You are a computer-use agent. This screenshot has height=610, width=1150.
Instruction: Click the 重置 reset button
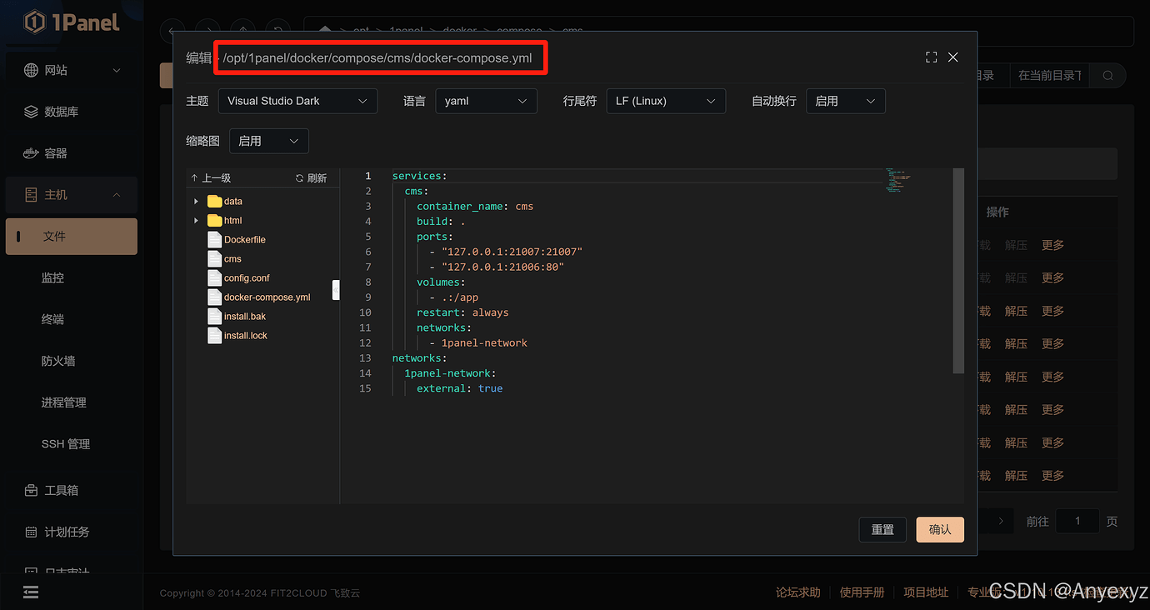[x=882, y=529]
